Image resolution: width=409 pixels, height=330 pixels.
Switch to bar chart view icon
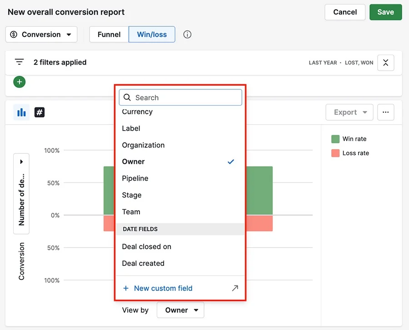tap(21, 112)
